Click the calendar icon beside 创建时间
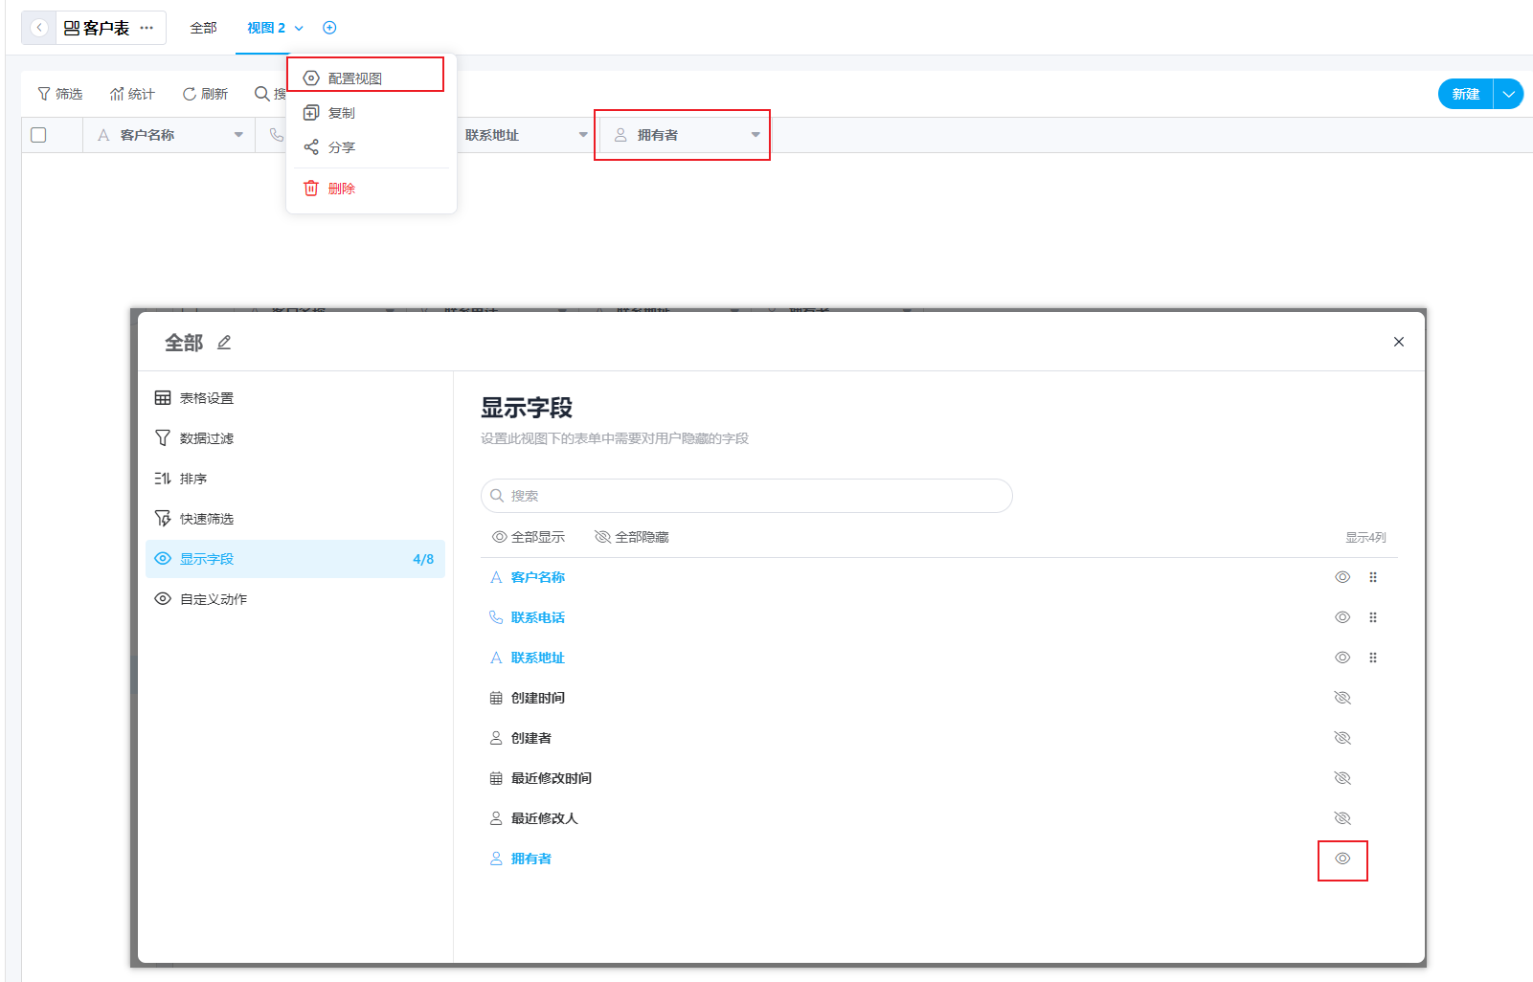 point(496,698)
